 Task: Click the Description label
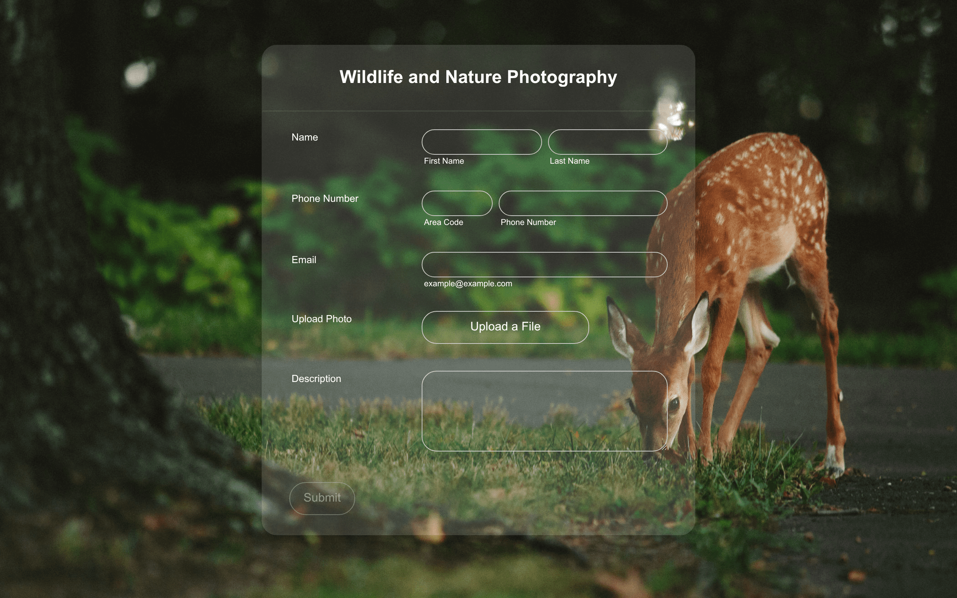pos(316,379)
